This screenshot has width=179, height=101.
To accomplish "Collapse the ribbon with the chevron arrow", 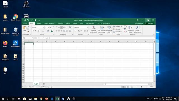I will click(x=154, y=34).
